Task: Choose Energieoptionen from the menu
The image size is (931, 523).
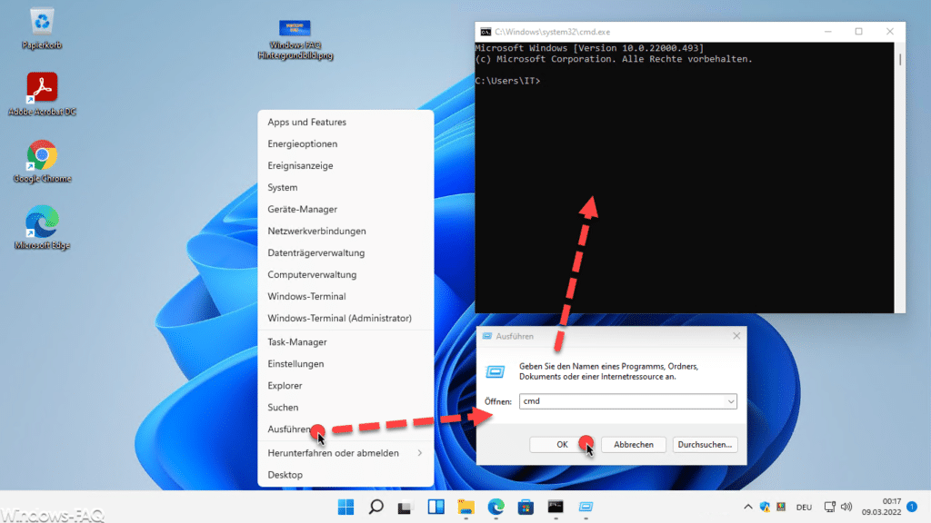Action: (345, 144)
